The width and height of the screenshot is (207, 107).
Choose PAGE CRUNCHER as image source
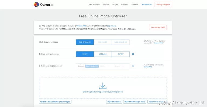(x=121, y=42)
